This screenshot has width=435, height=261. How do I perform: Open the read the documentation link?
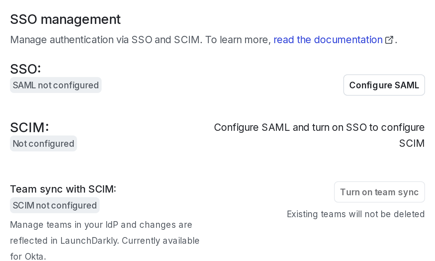(x=328, y=40)
